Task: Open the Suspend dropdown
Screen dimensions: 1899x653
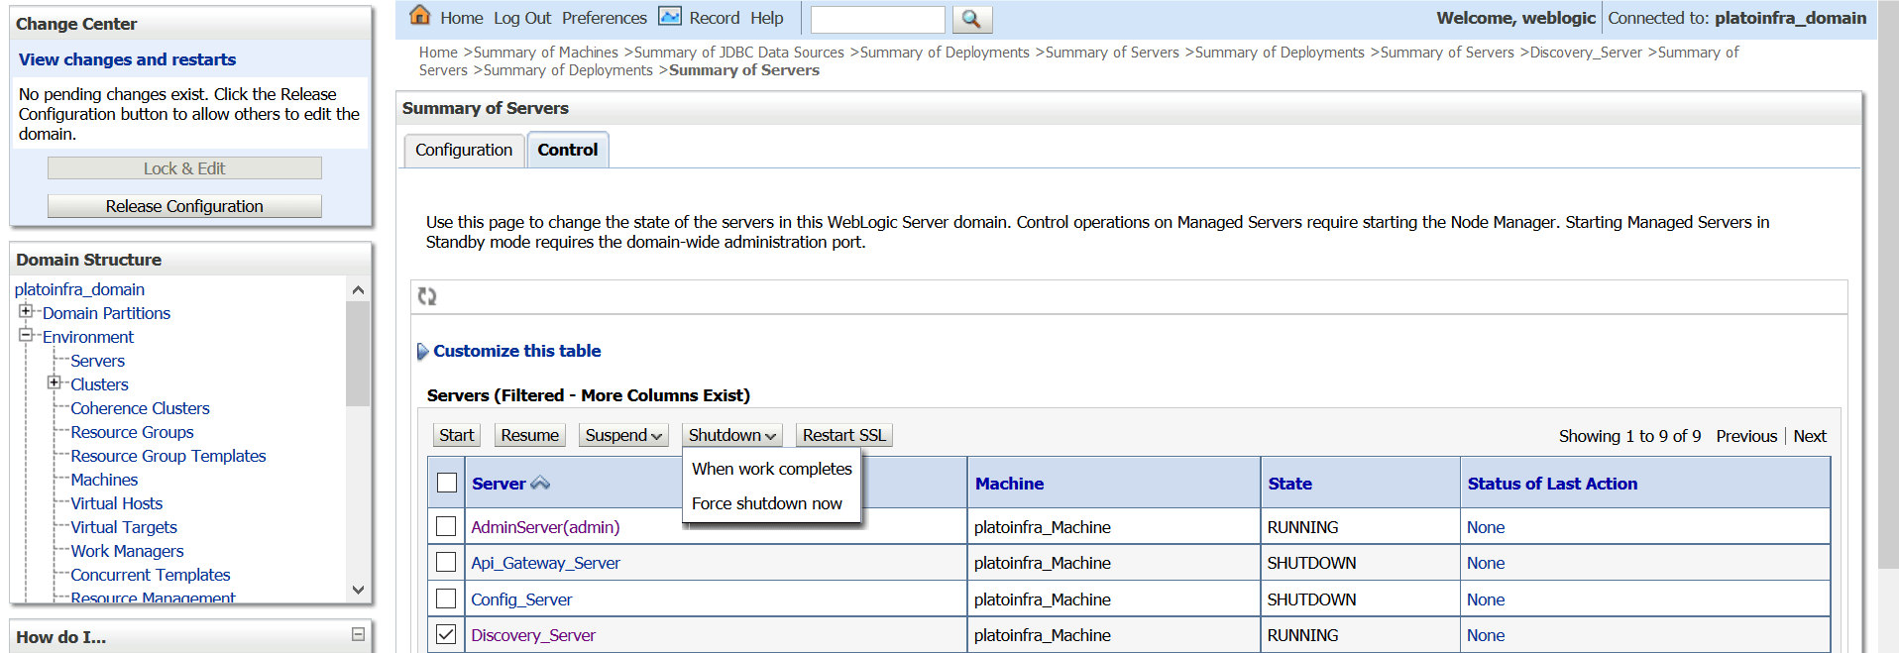Action: [623, 435]
